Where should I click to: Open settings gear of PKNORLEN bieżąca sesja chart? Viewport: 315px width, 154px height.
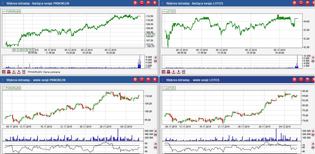tap(135, 3)
